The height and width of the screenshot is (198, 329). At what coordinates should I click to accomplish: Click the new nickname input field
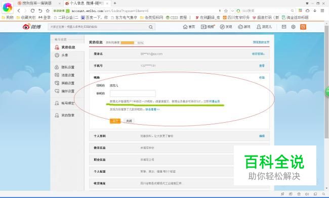coord(133,93)
